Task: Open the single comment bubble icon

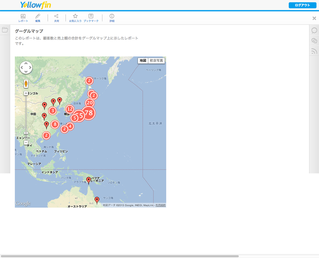Action: 314,31
